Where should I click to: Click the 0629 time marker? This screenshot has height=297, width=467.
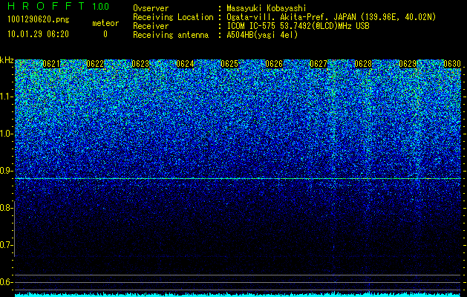pos(408,64)
